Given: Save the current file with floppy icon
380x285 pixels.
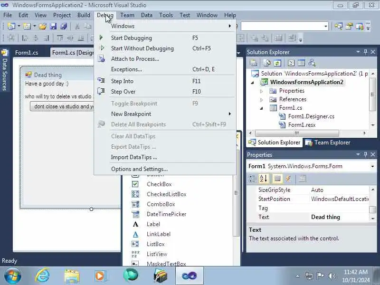Looking at the screenshot, I should pos(53,26).
